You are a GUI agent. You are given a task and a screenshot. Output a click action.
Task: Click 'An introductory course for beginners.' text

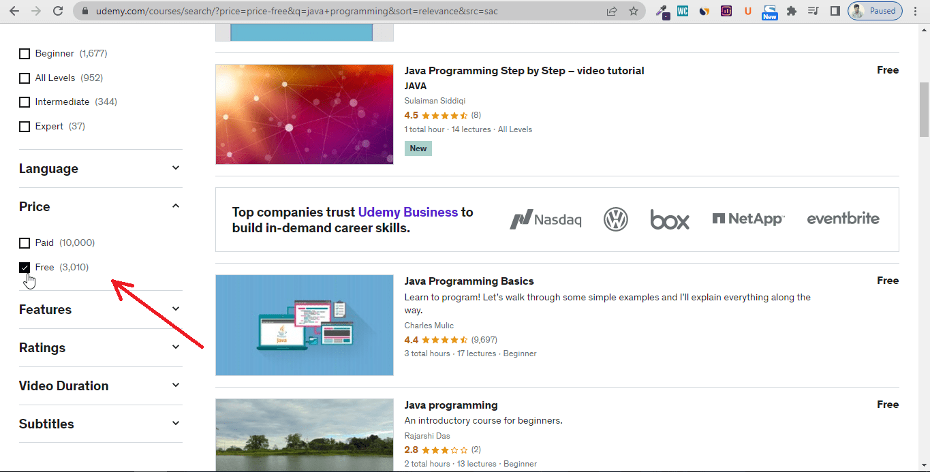[x=483, y=421]
